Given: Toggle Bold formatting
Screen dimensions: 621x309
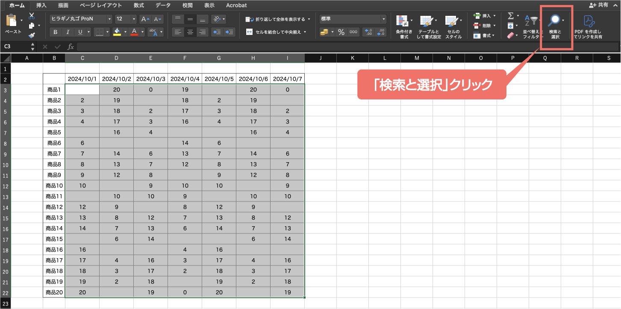Looking at the screenshot, I should [x=56, y=32].
